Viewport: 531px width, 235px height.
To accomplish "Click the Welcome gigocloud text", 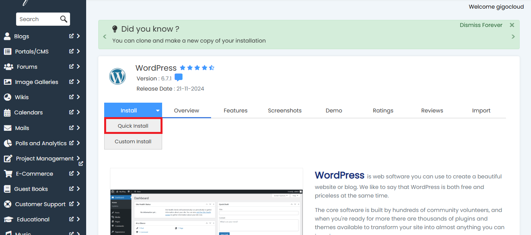I will [x=496, y=7].
